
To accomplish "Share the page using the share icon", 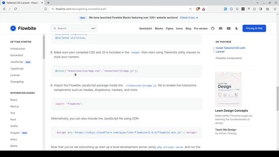I will (x=190, y=9).
